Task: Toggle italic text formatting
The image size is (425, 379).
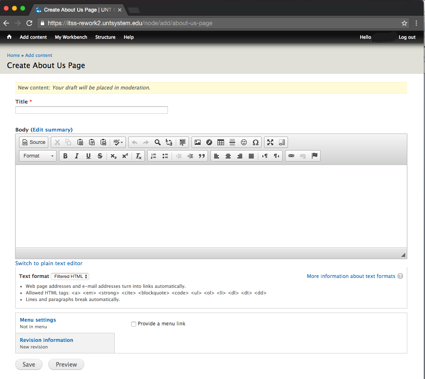Action: (x=77, y=156)
